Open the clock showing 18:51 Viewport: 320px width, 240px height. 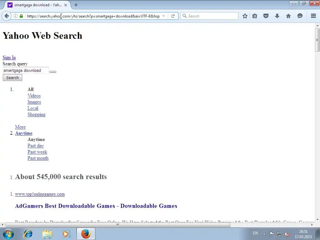point(303,234)
